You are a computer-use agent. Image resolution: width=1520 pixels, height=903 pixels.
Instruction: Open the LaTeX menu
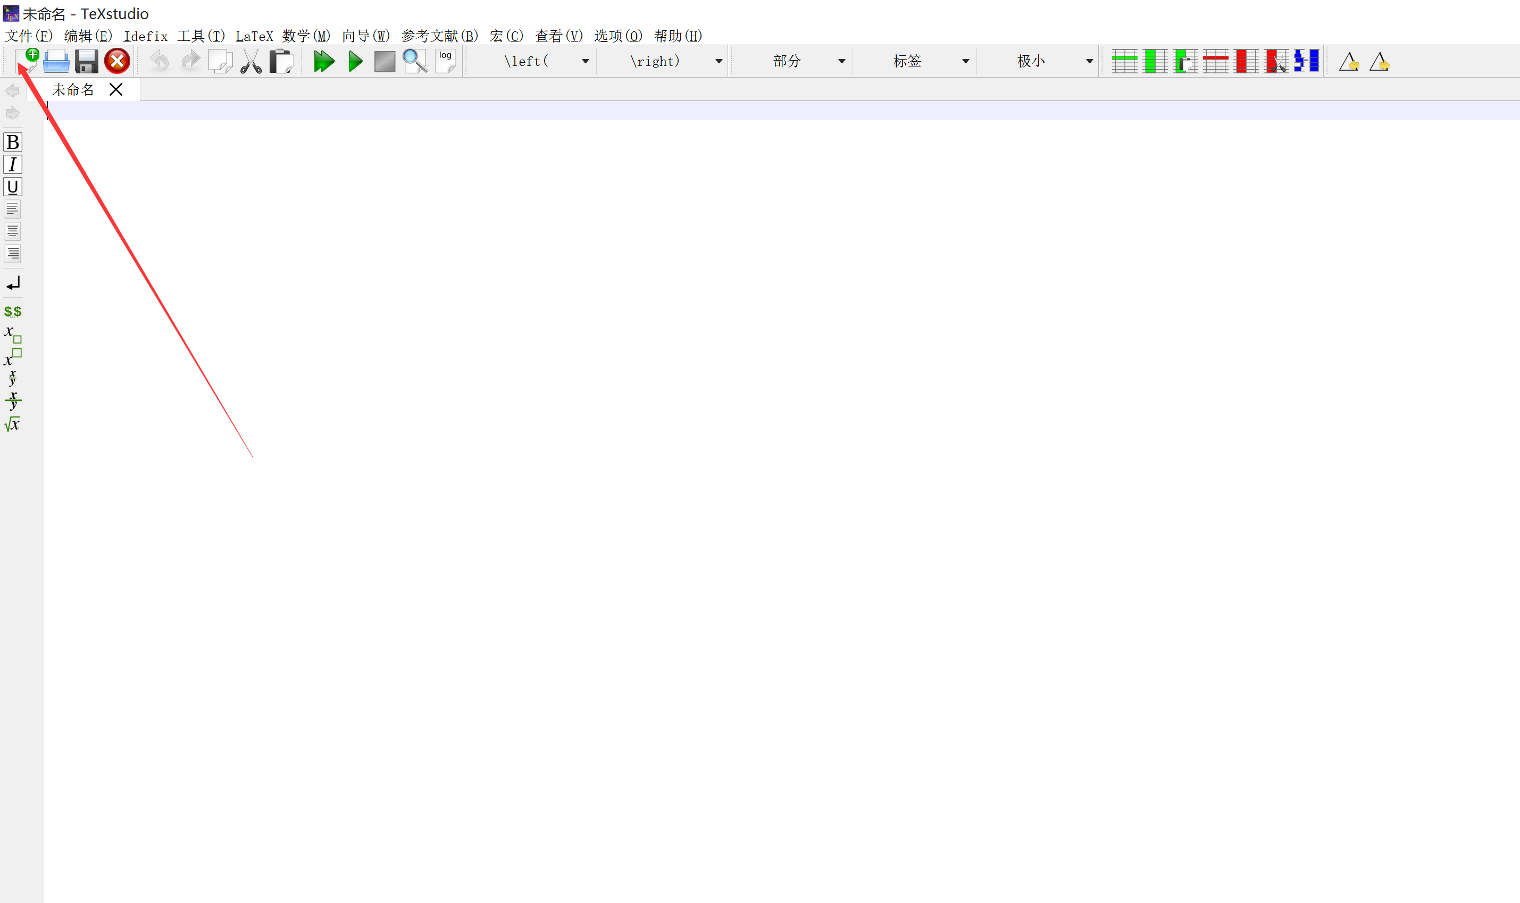click(x=254, y=36)
